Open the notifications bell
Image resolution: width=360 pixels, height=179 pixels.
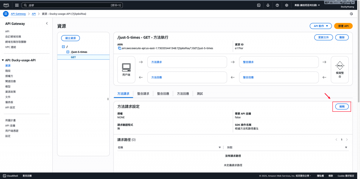(268, 5)
